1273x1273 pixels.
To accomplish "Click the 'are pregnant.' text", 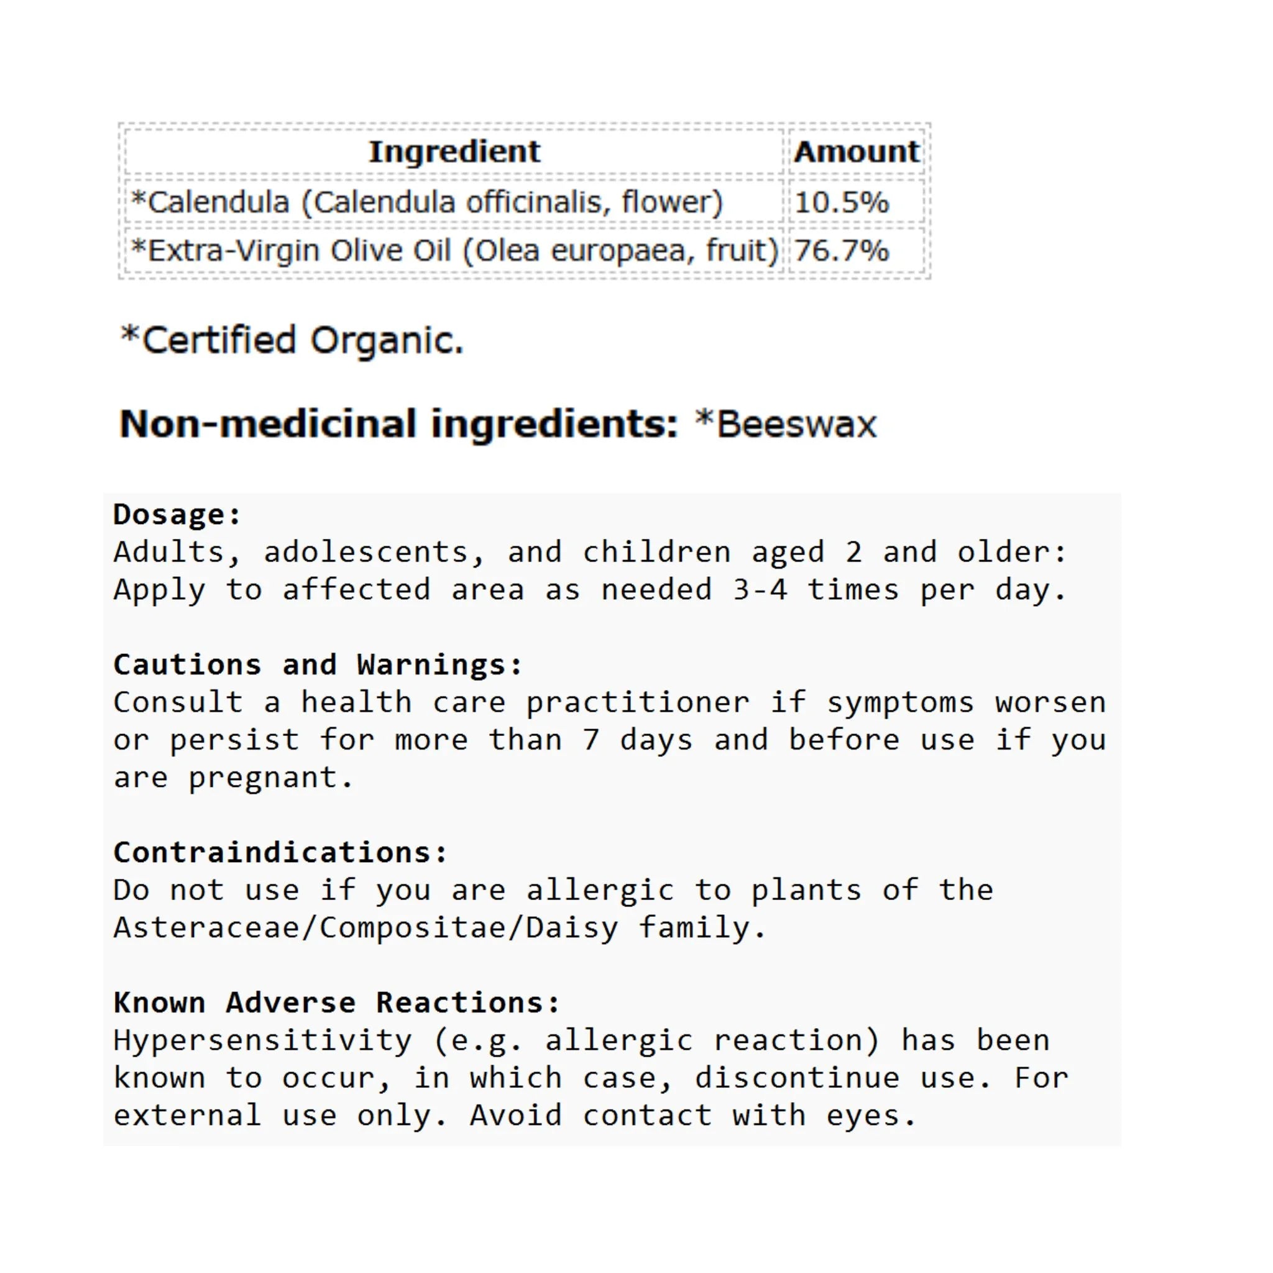I will click(234, 778).
